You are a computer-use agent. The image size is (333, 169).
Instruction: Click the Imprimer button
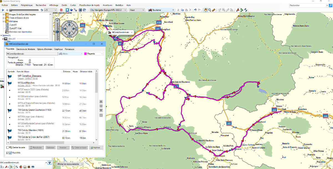click(96, 148)
